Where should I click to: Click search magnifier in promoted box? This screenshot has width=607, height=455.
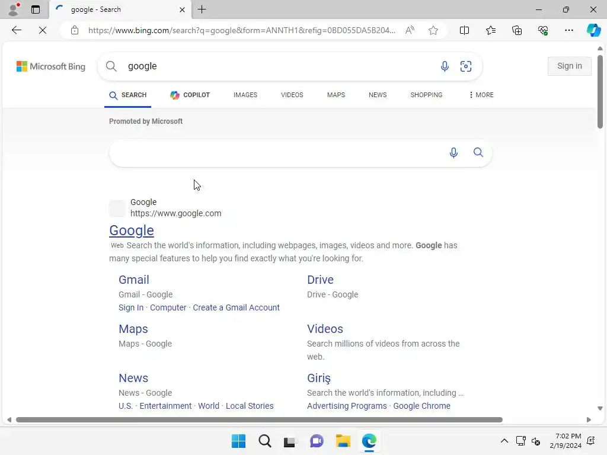[x=478, y=152]
